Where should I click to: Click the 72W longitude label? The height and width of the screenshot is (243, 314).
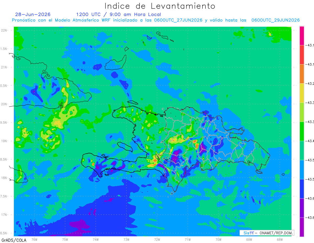pos(157,239)
